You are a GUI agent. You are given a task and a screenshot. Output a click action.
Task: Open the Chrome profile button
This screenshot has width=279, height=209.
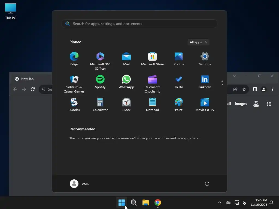(x=264, y=89)
